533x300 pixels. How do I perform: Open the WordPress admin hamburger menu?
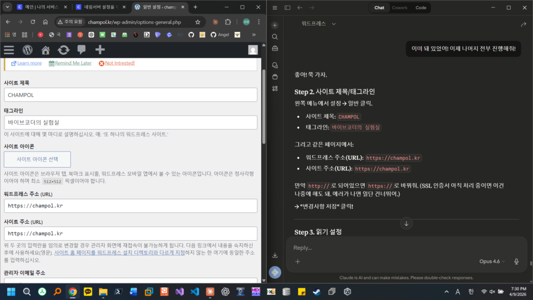pyautogui.click(x=9, y=50)
